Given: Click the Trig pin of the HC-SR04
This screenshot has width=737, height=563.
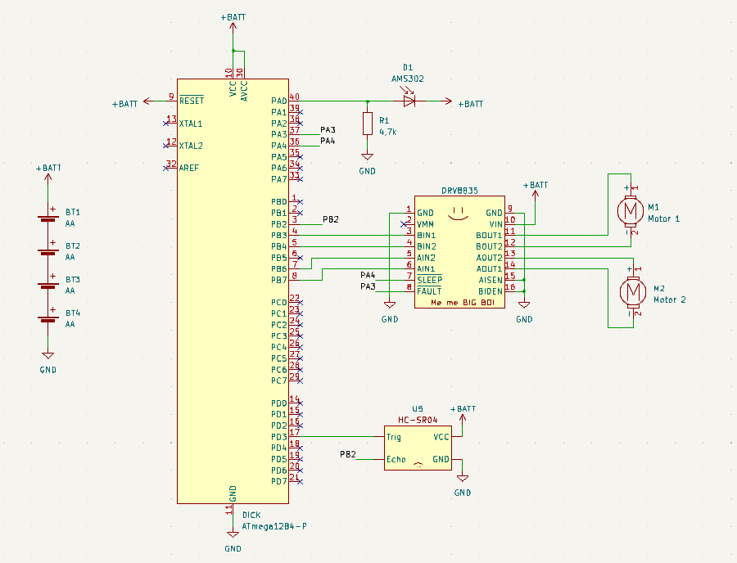Looking at the screenshot, I should 393,437.
